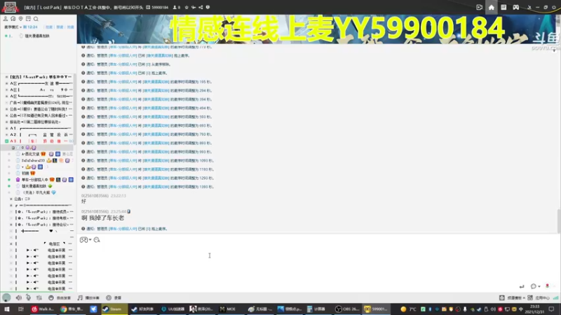Screen dimensions: 561x315
Task: Click the pin icon beside the star
Action: point(194,7)
